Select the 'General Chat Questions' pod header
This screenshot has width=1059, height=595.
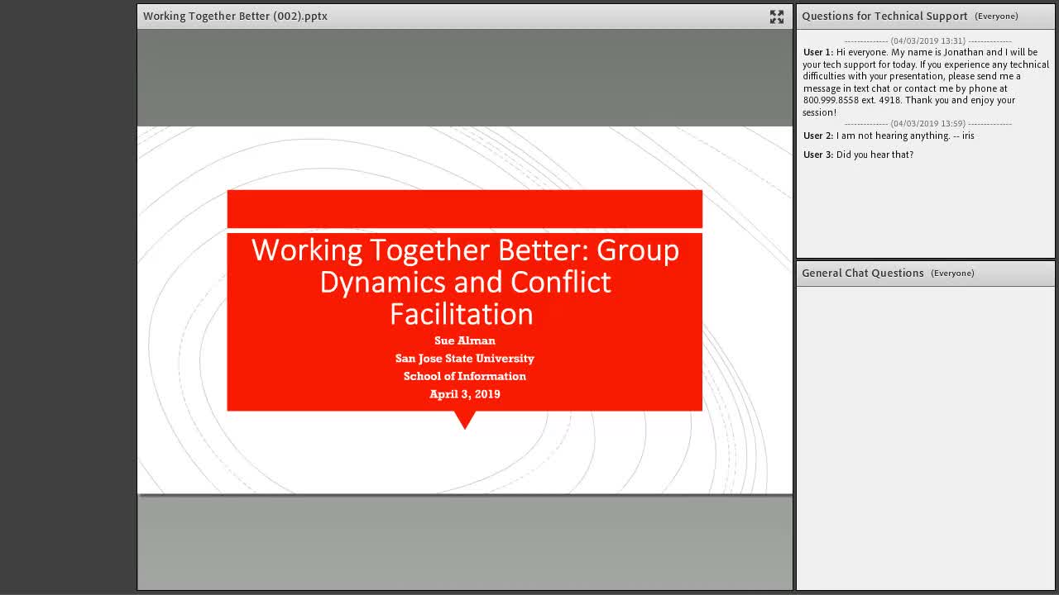pyautogui.click(x=863, y=273)
